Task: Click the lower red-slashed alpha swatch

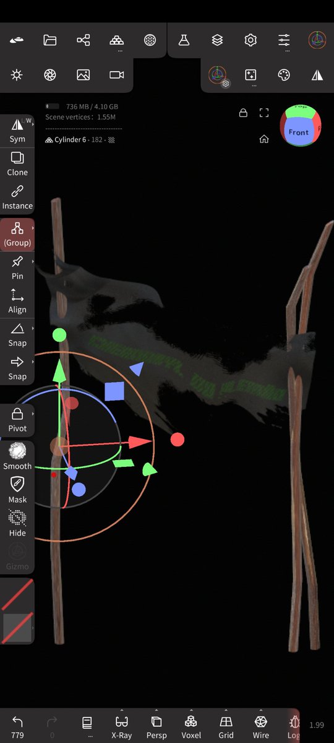Action: 17,628
